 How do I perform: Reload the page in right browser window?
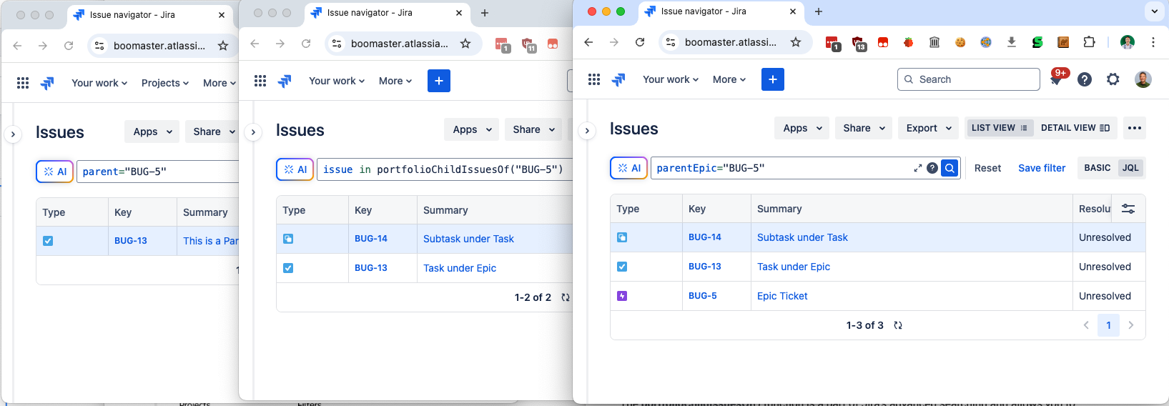click(640, 42)
